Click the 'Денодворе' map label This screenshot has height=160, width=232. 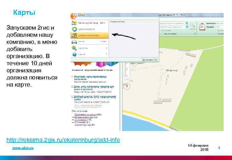pos(172,71)
